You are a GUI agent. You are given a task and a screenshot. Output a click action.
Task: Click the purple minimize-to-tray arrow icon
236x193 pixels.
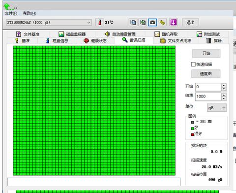tap(174, 22)
